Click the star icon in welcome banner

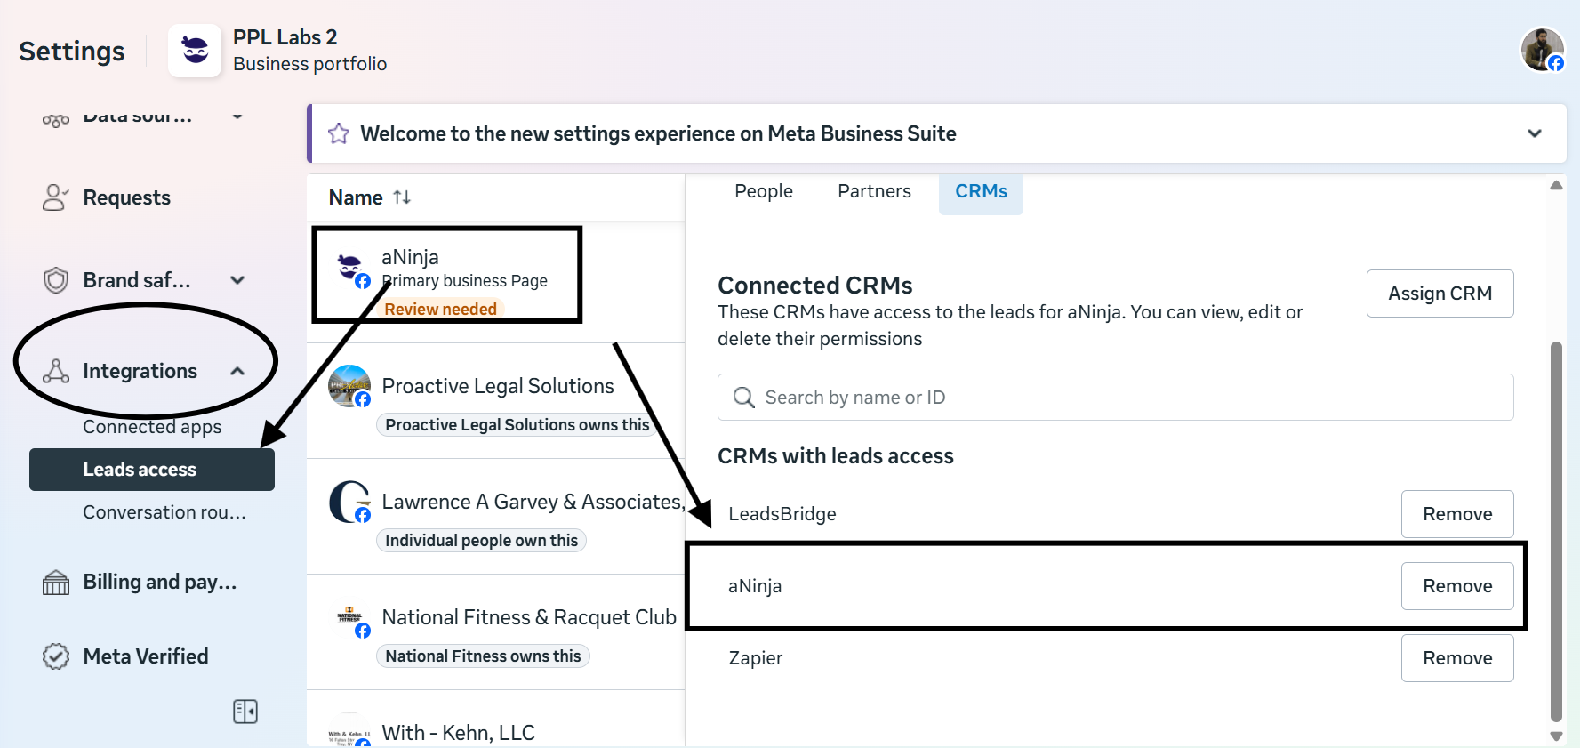tap(339, 133)
